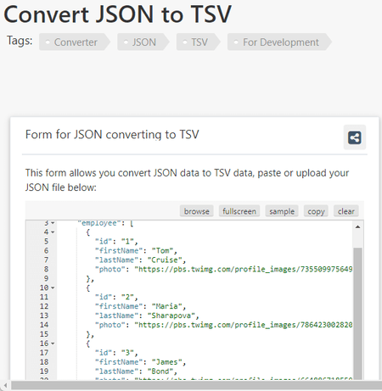Click the browse button
The height and width of the screenshot is (391, 382).
197,211
